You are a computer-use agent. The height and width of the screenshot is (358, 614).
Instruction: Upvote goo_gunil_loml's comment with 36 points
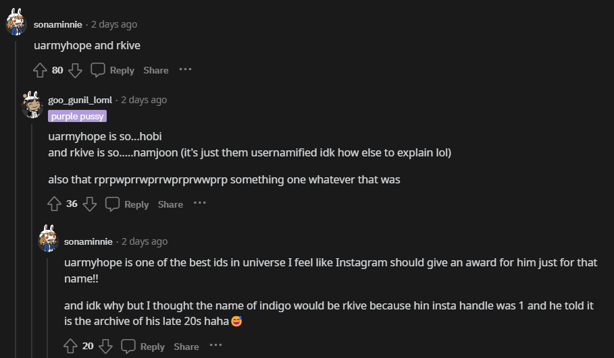pyautogui.click(x=55, y=204)
